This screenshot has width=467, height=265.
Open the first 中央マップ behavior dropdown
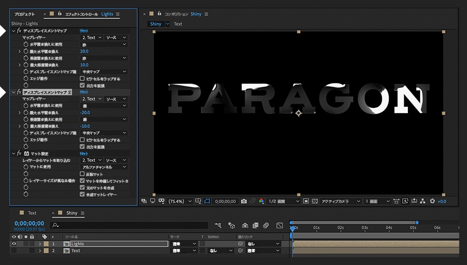point(104,72)
